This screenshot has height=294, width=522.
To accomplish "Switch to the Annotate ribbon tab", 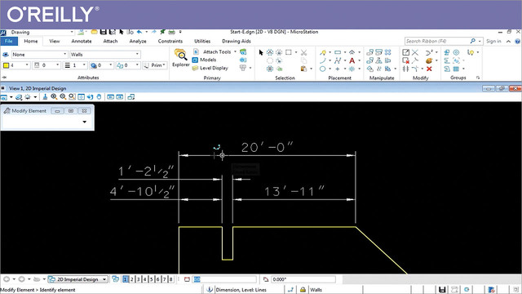I will click(x=82, y=42).
